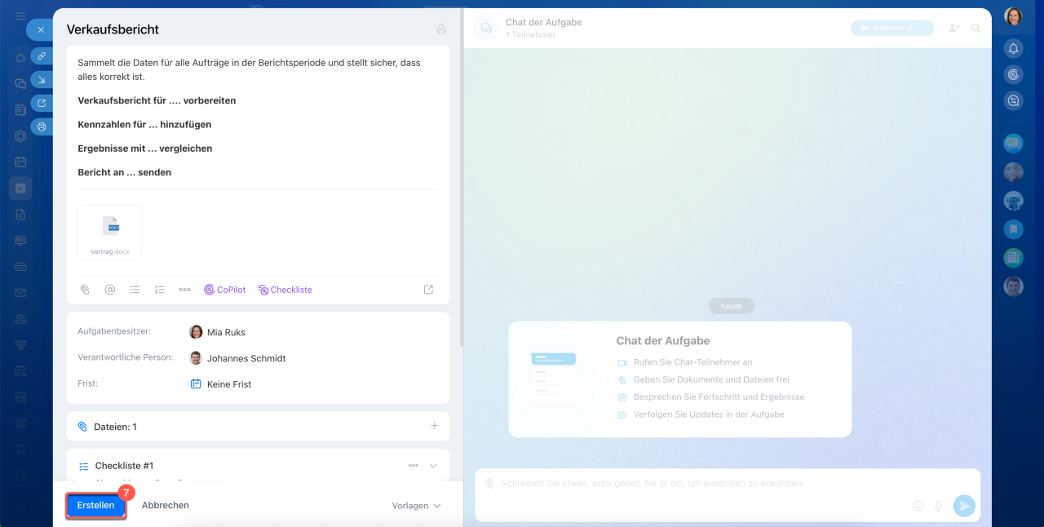Click text 'Kennzahlen für ... hinzufügen'
The height and width of the screenshot is (527, 1044).
pos(144,125)
